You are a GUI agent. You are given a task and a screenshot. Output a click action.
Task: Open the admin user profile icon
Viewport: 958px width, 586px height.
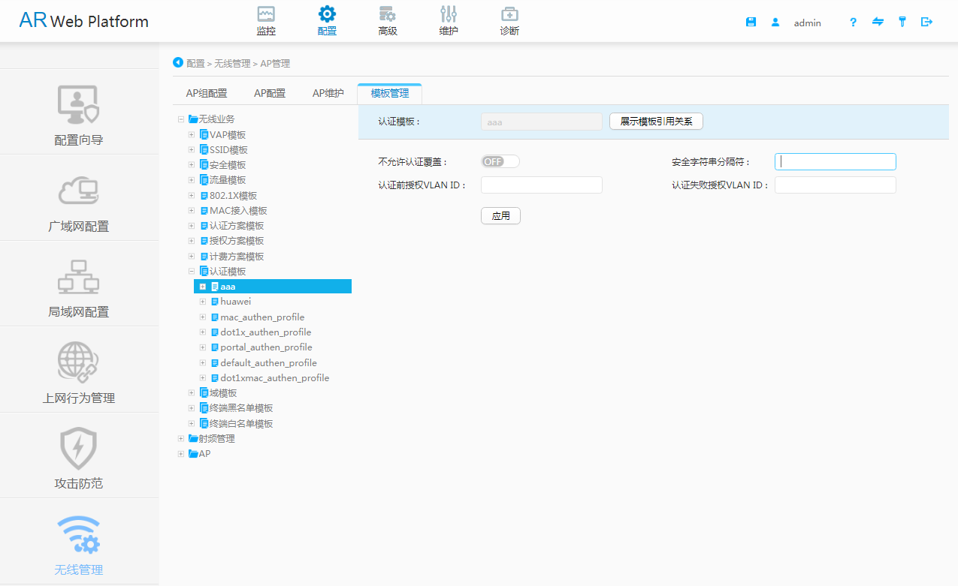pyautogui.click(x=775, y=23)
